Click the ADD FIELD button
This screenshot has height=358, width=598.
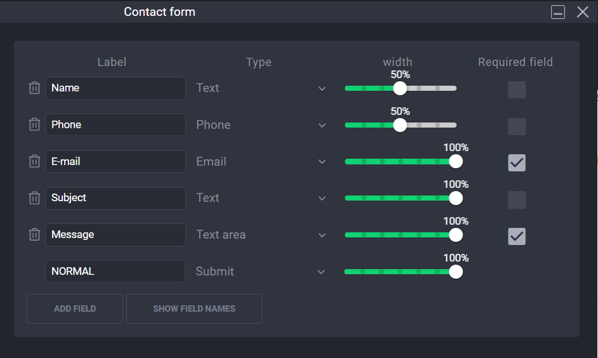[75, 309]
